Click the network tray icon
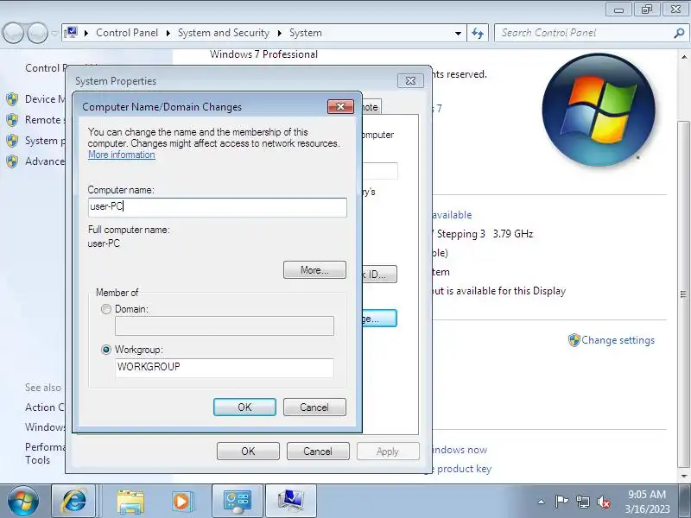 click(582, 502)
